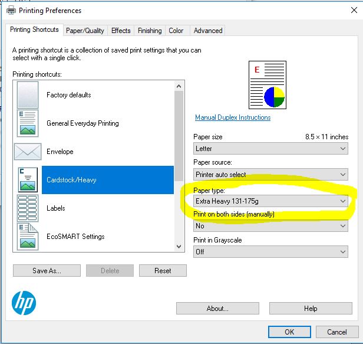Click the Cardstock/Heavy shortcut icon
Image resolution: width=363 pixels, height=344 pixels.
(x=28, y=180)
